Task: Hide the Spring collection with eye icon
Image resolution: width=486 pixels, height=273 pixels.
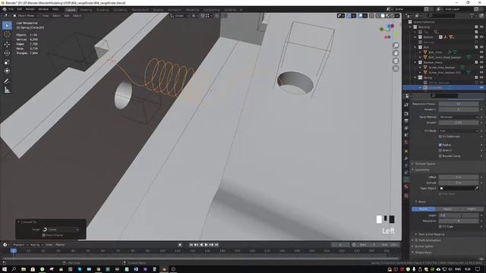Action: 481,77
